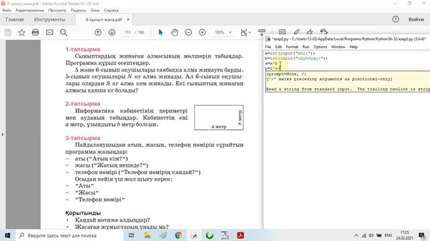Image resolution: width=430 pixels, height=241 pixels.
Task: Open the green round app taskbar icon
Action: (210, 235)
